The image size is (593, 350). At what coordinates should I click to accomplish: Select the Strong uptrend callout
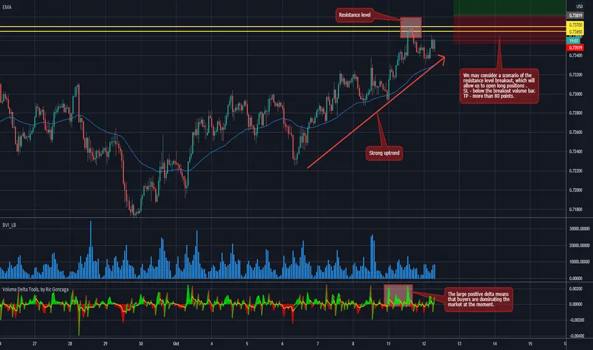pos(384,153)
